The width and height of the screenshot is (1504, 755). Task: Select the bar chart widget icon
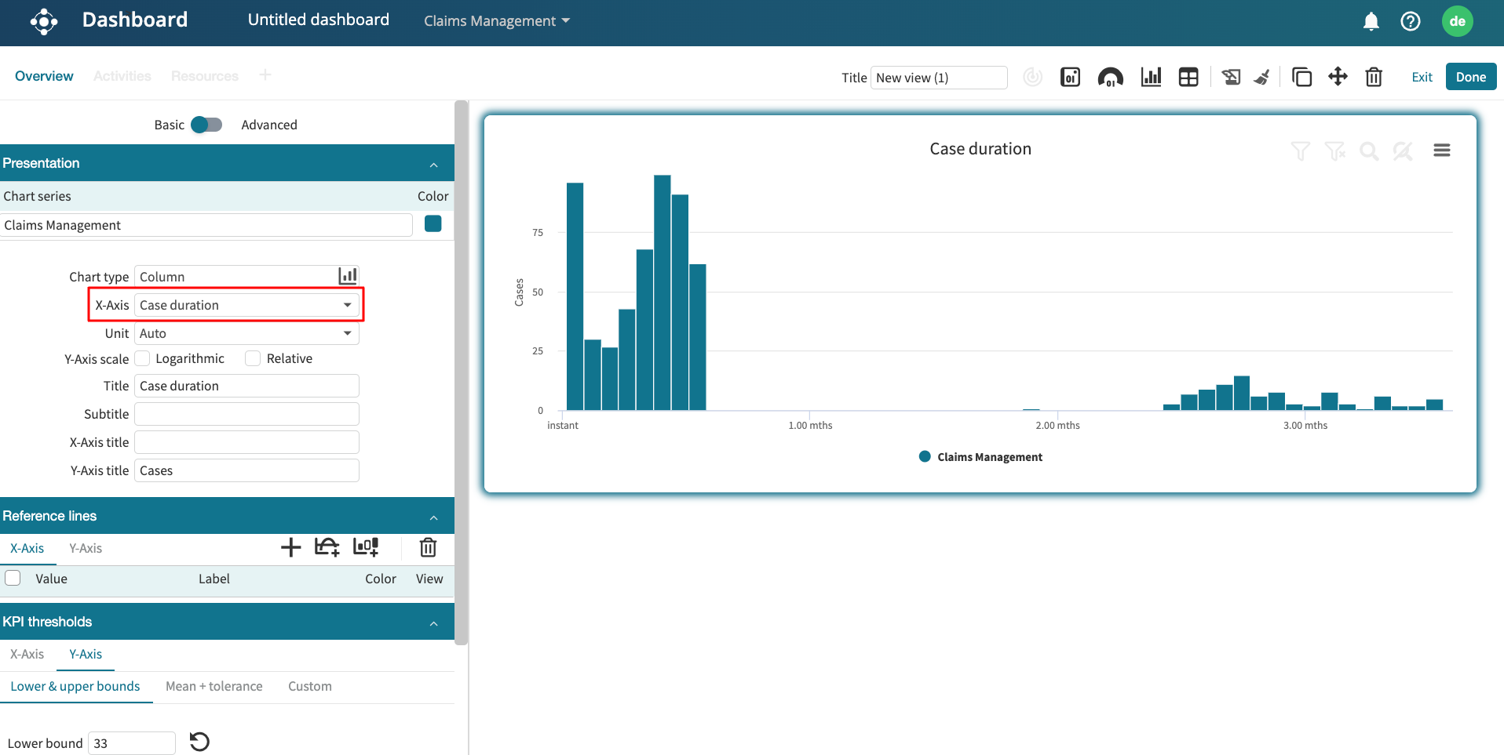click(x=1151, y=77)
